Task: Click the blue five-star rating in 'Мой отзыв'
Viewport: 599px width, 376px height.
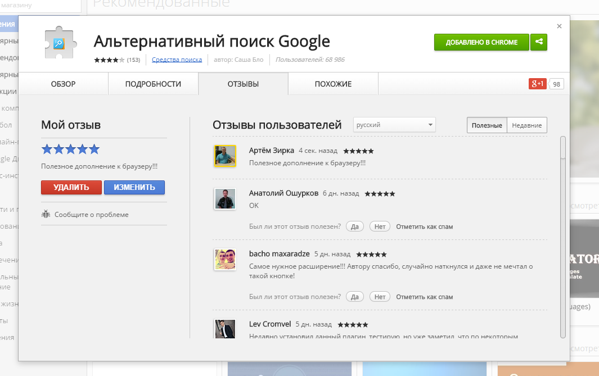Action: coord(70,150)
